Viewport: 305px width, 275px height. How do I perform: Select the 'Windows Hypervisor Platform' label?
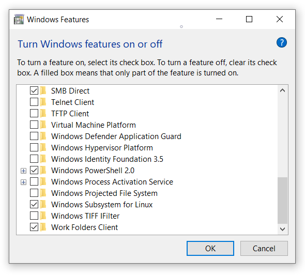102,148
